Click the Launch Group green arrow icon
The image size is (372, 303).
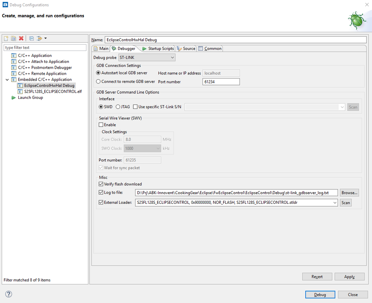click(x=13, y=98)
